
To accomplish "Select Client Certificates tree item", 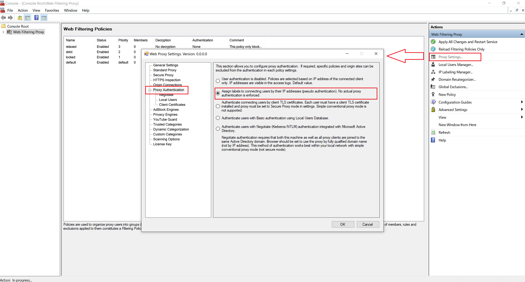I will coord(172,105).
